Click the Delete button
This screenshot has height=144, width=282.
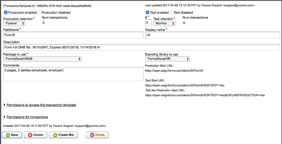coord(97,135)
